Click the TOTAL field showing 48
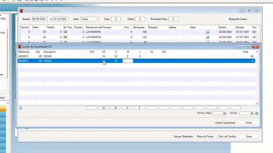 click(246, 113)
